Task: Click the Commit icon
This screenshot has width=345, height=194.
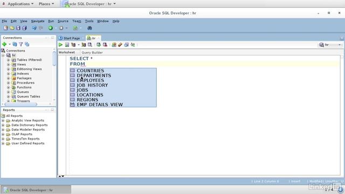Action: (99, 45)
